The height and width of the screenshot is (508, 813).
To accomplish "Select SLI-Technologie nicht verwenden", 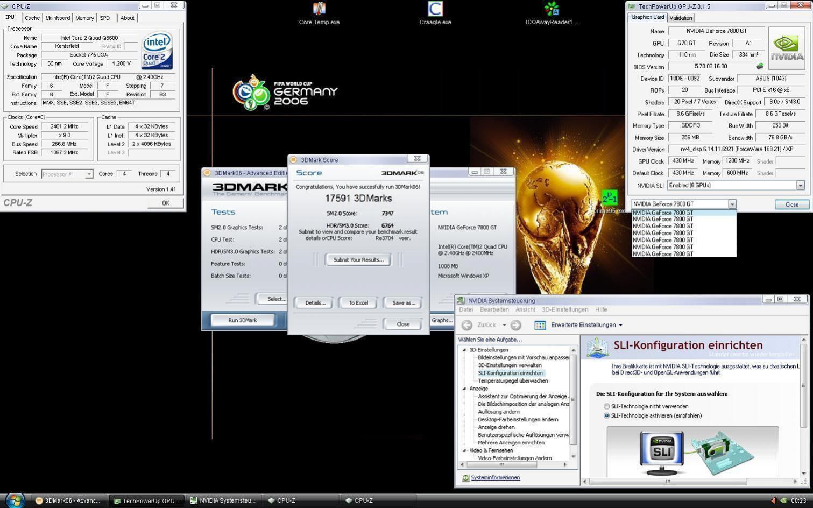I will [607, 407].
